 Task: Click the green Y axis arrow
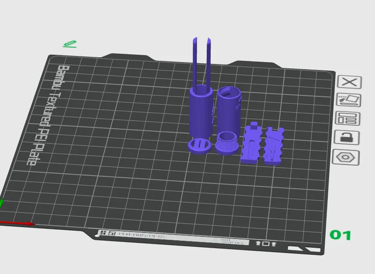(x=1, y=204)
